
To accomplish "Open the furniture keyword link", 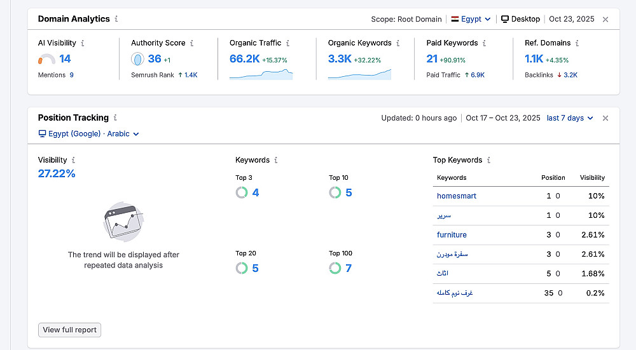I will click(x=452, y=235).
